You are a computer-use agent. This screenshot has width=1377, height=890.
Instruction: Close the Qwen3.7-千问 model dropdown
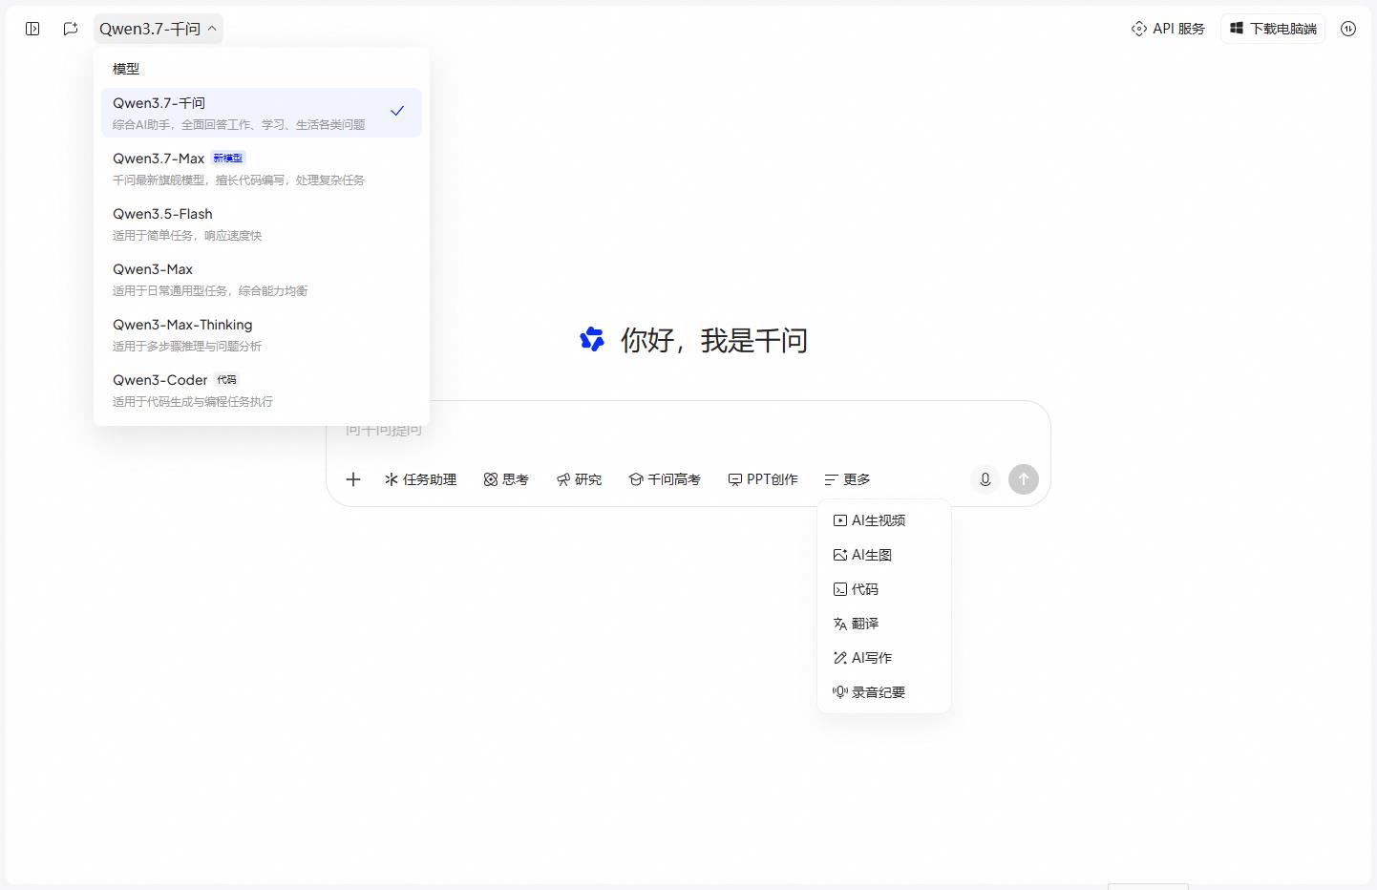tap(159, 29)
